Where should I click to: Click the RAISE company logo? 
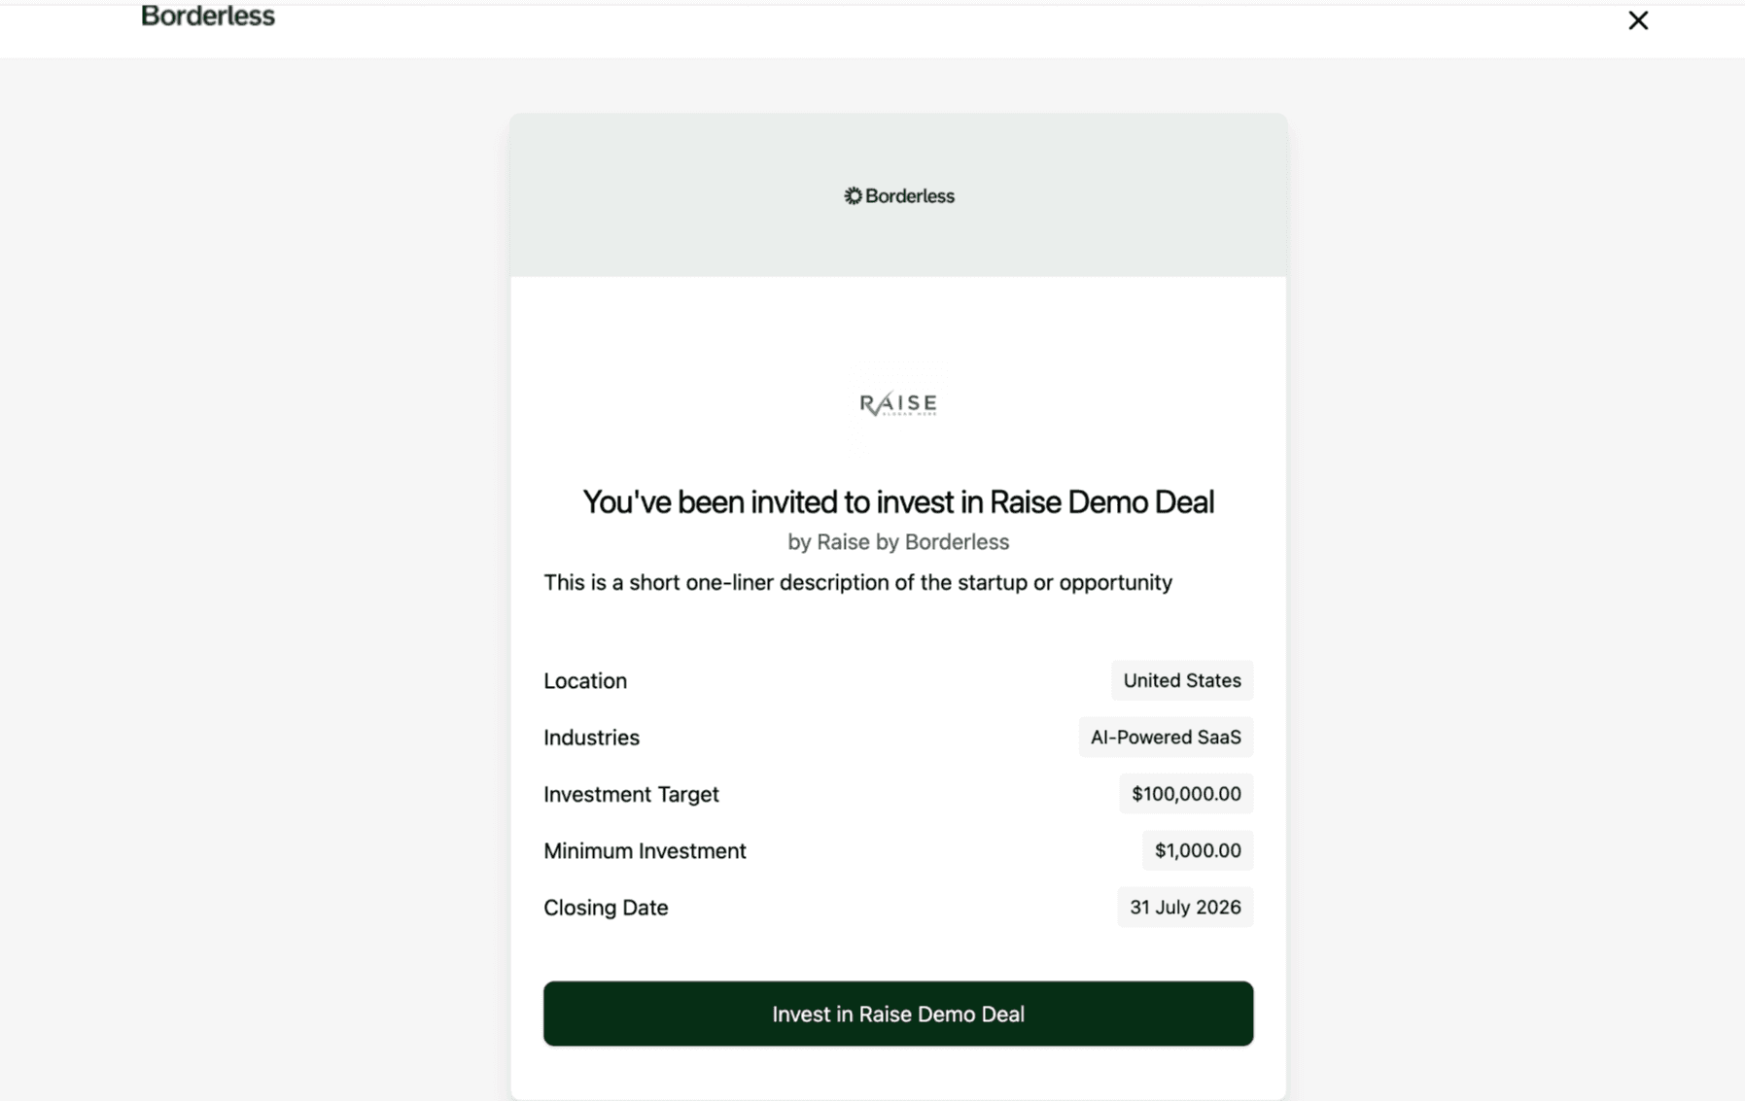(898, 403)
